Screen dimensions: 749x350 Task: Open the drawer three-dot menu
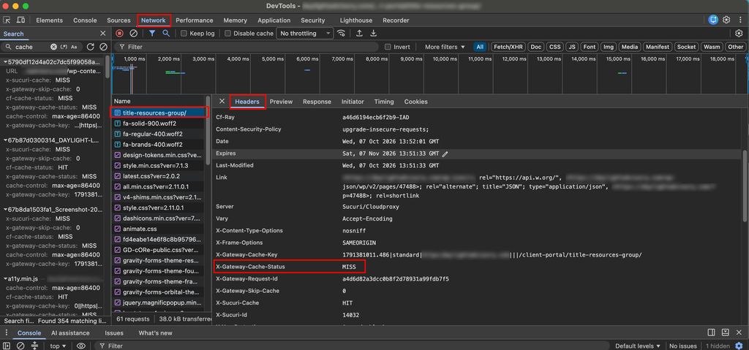coord(7,332)
